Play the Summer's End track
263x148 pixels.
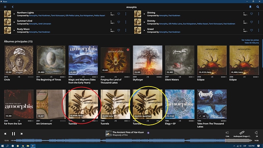click(14, 22)
